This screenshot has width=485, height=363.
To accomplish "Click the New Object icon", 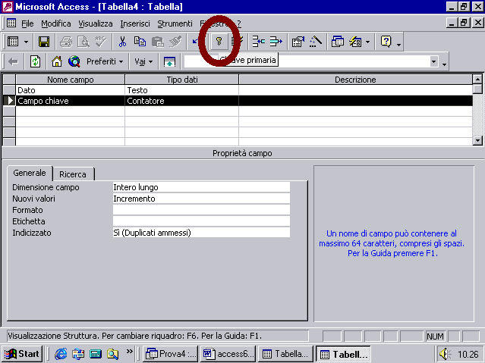I will click(x=355, y=42).
